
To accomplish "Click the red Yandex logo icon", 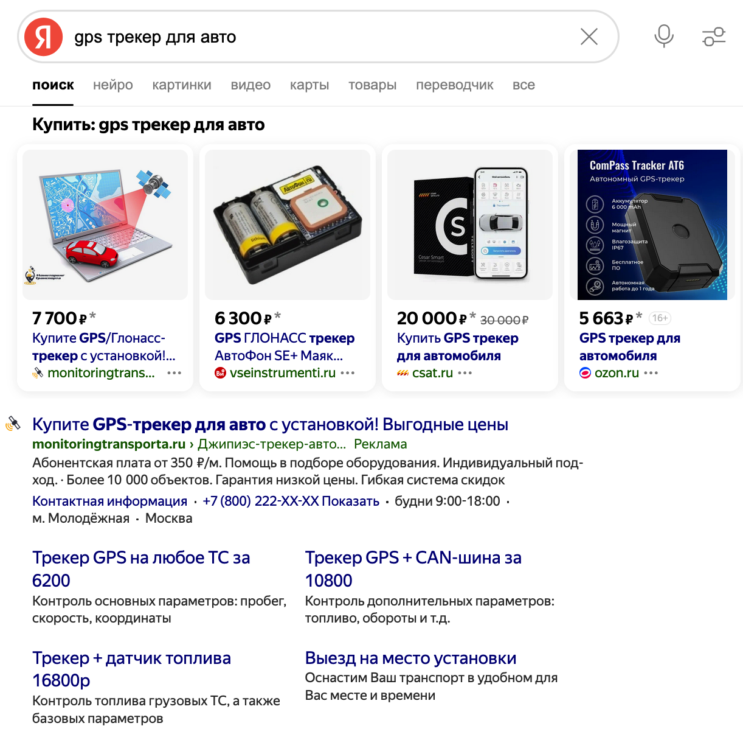I will pyautogui.click(x=43, y=37).
